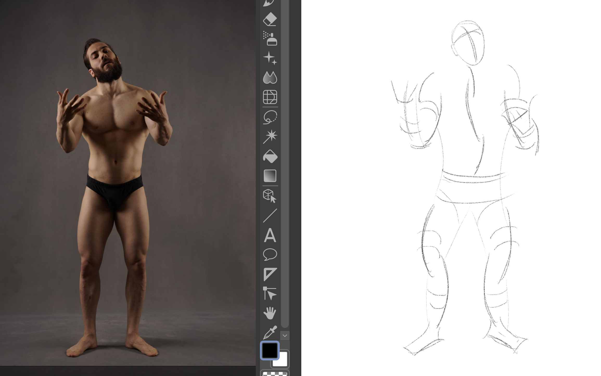Viewport: 601px width, 376px height.
Task: Expand toolbar with the down chevron
Action: pos(285,336)
